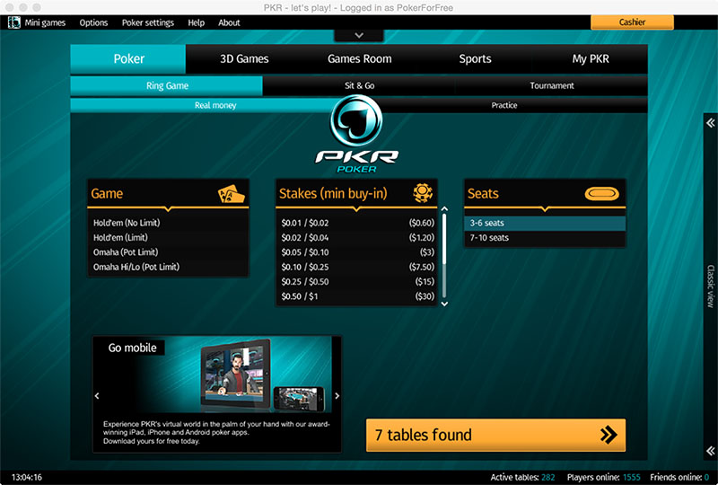Click the stakes list scrollbar
Viewport: 718px width, 485px height.
pyautogui.click(x=443, y=256)
